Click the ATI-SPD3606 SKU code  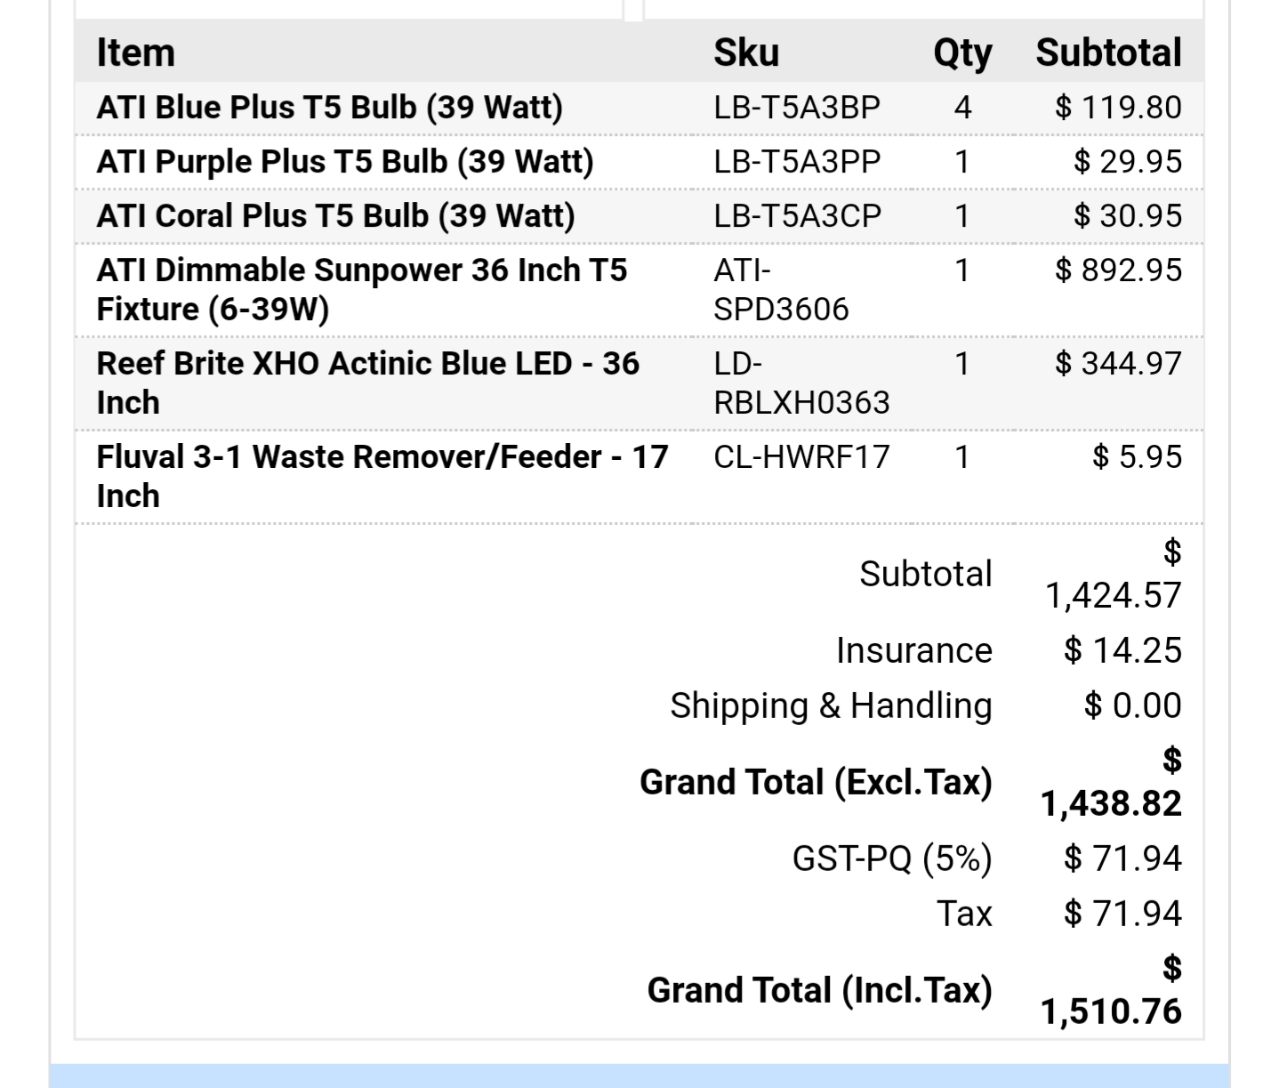[x=780, y=289]
